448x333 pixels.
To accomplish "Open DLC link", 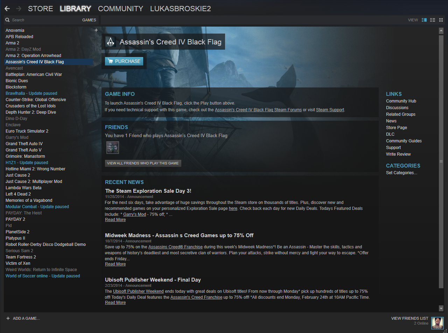I will point(390,134).
